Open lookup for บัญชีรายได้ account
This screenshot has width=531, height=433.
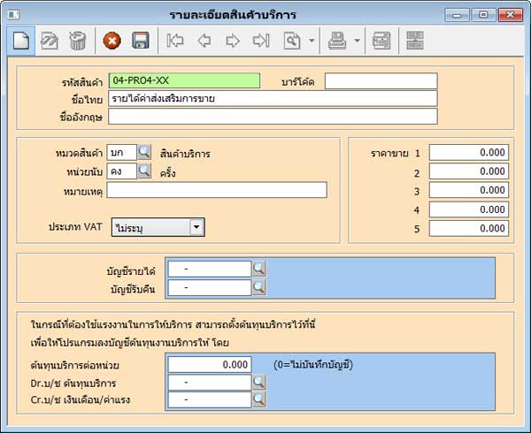(259, 269)
